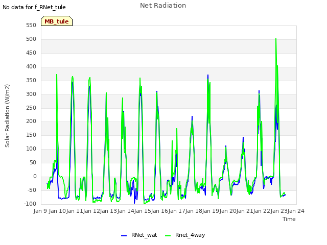This screenshot has height=245, width=327.
Task: Toggle the Rnet_4way legend entry
Action: point(185,235)
